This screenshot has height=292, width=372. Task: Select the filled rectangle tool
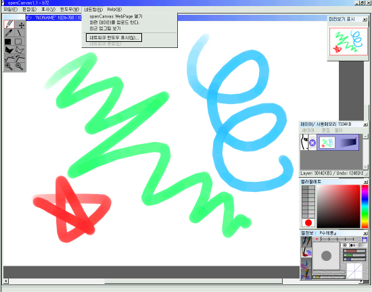pyautogui.click(x=8, y=41)
